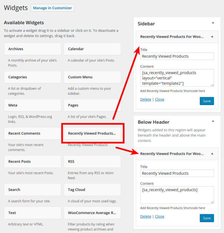Focus the Below Header Title field
Image resolution: width=224 pixels, height=233 pixels.
[x=177, y=173]
